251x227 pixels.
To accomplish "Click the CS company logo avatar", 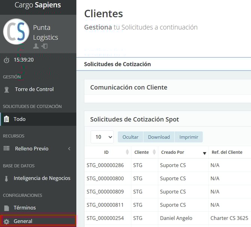I will 16,32.
